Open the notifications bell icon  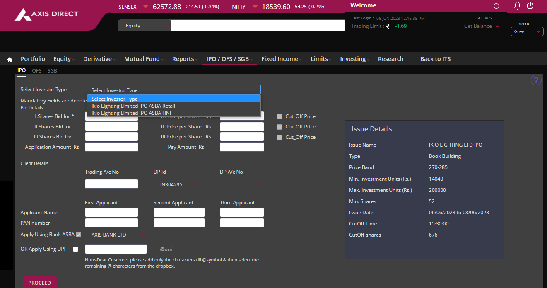[x=517, y=6]
